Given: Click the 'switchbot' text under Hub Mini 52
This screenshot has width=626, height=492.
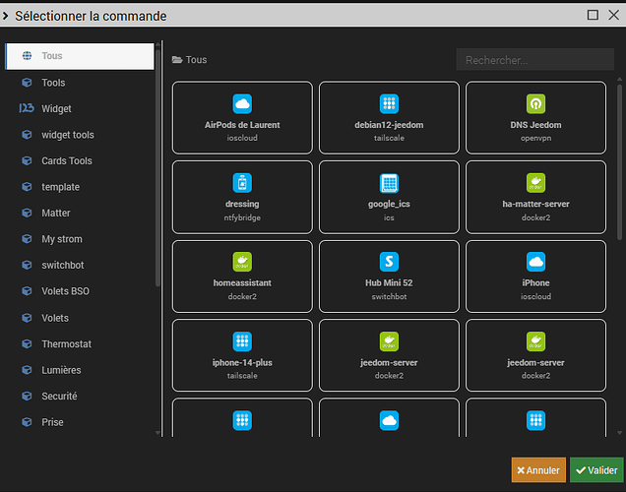Looking at the screenshot, I should [x=389, y=297].
